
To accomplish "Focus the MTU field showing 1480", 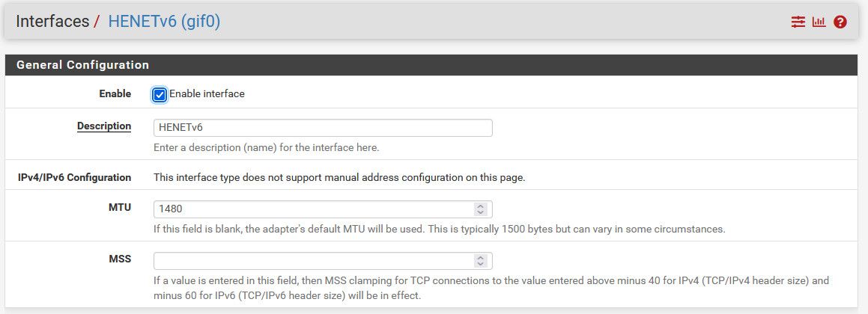I will point(323,209).
